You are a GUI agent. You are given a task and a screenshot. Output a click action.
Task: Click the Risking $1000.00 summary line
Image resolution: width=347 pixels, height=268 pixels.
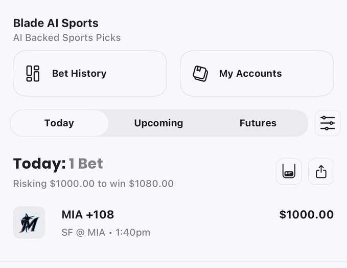tap(93, 184)
